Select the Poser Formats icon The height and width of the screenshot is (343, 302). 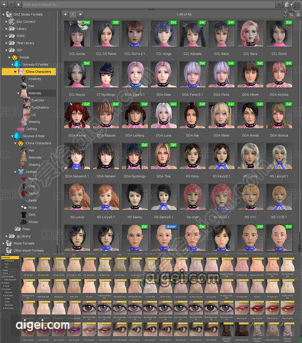pos(9,243)
